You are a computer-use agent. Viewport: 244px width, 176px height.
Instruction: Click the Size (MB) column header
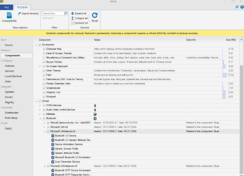click(230, 40)
